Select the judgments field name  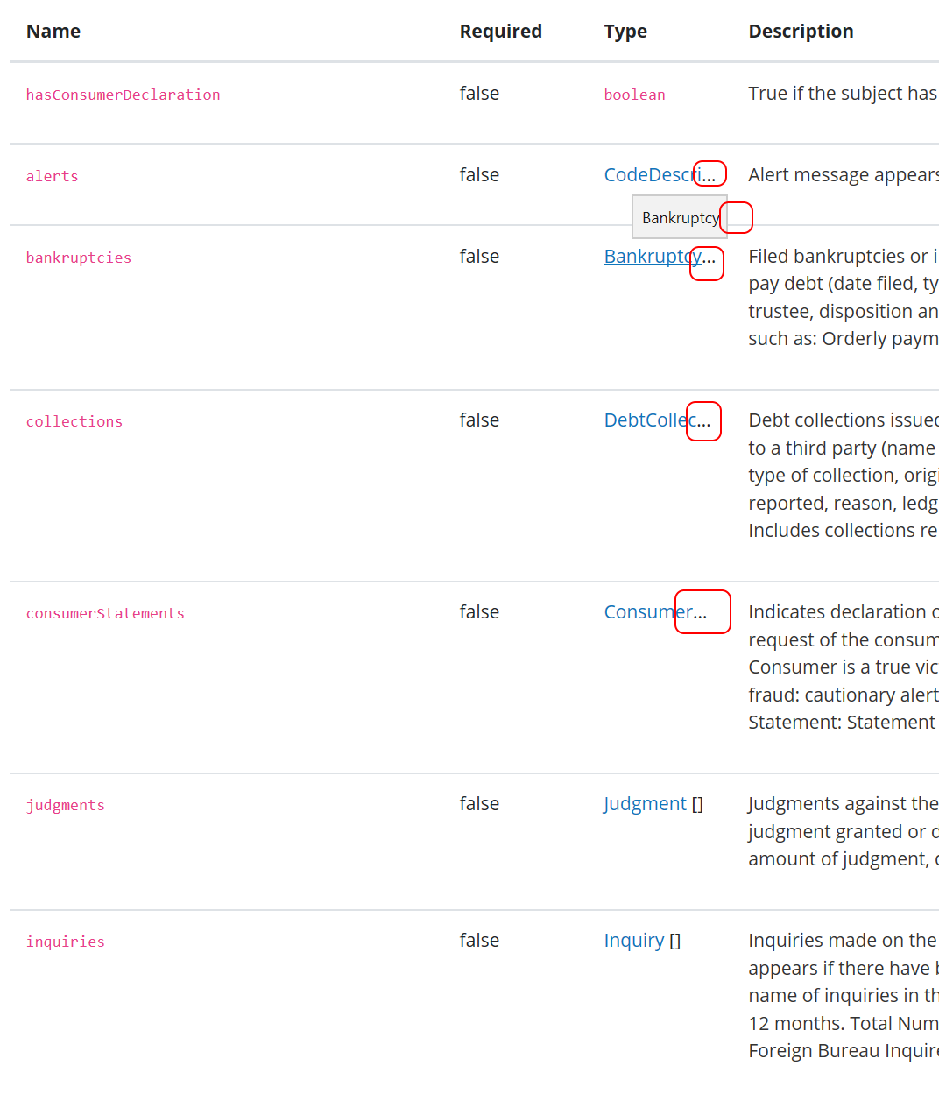point(66,805)
